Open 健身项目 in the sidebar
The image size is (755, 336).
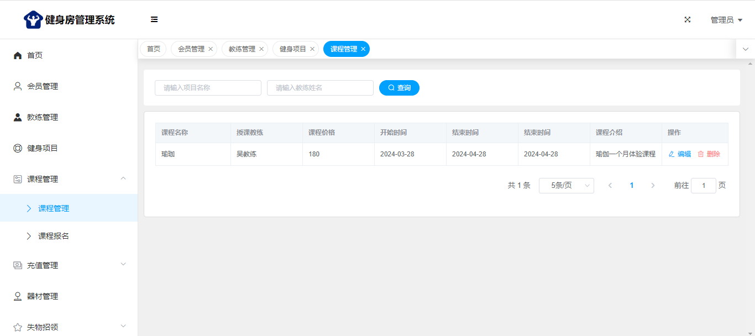pyautogui.click(x=43, y=148)
